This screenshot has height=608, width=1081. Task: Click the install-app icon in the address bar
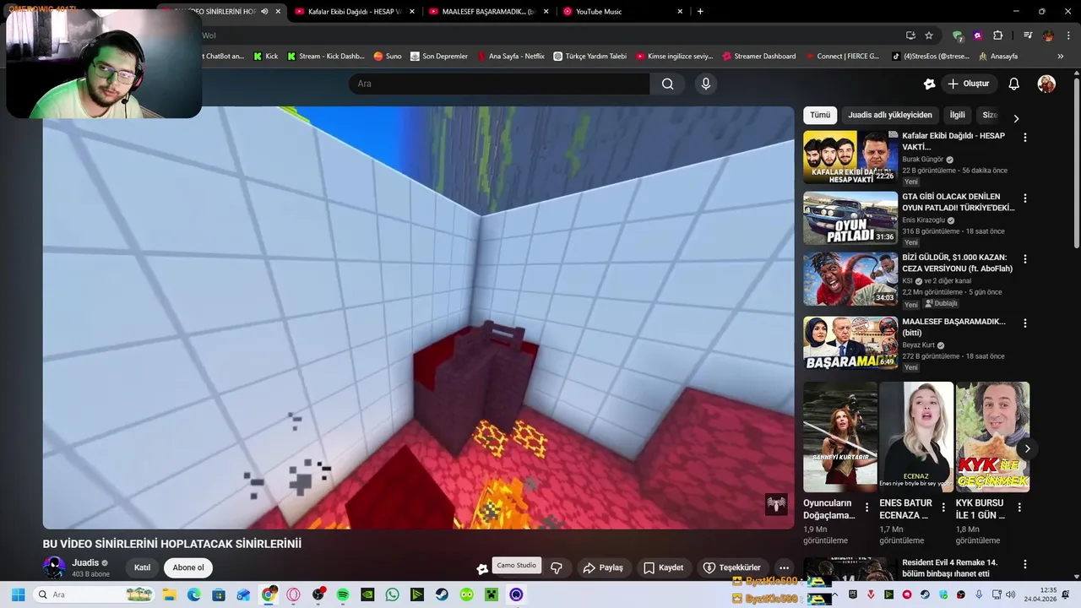[x=910, y=35]
